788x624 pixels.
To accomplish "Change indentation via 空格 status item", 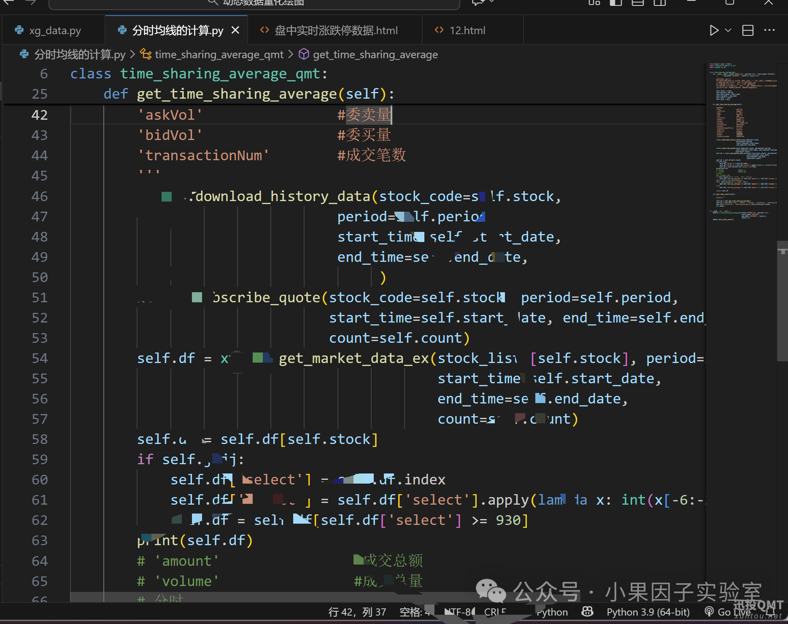I will 415,612.
